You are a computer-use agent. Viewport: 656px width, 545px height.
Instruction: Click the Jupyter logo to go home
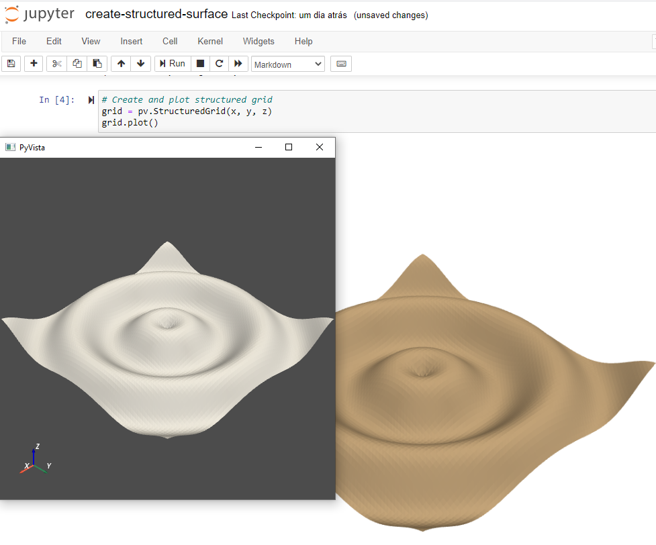(39, 15)
